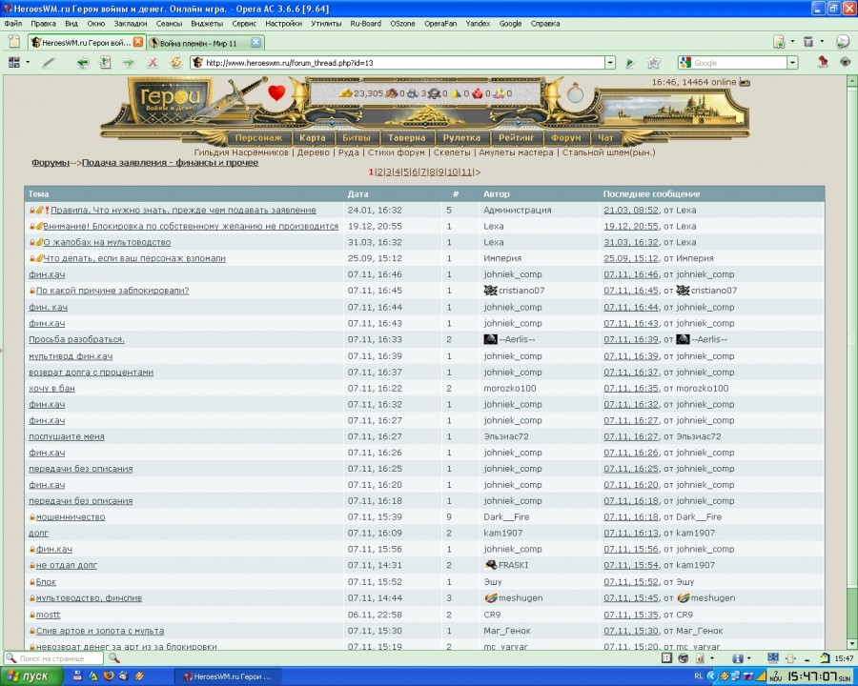Screen dimensions: 858x686
Task: Click the red heart health icon
Action: coord(276,93)
